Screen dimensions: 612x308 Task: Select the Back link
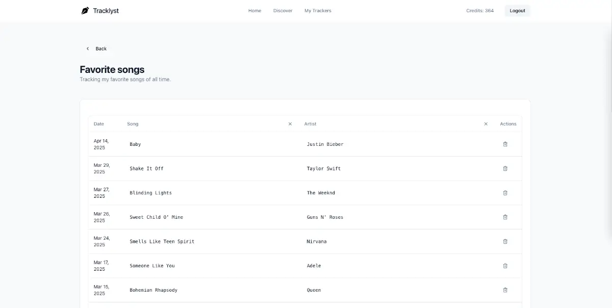click(x=100, y=48)
